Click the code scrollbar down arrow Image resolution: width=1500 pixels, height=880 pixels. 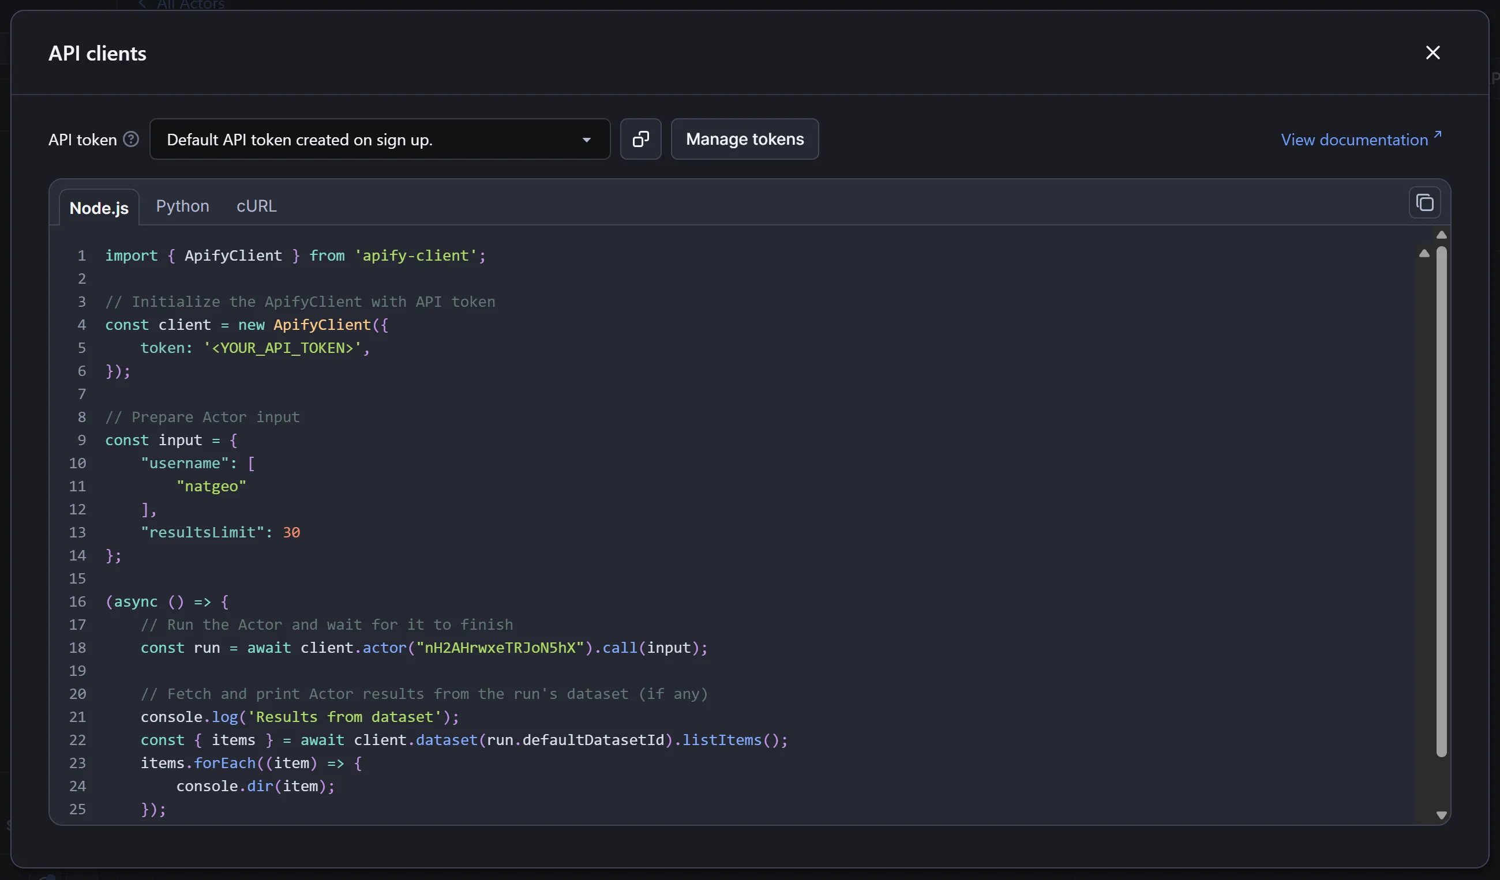tap(1442, 815)
